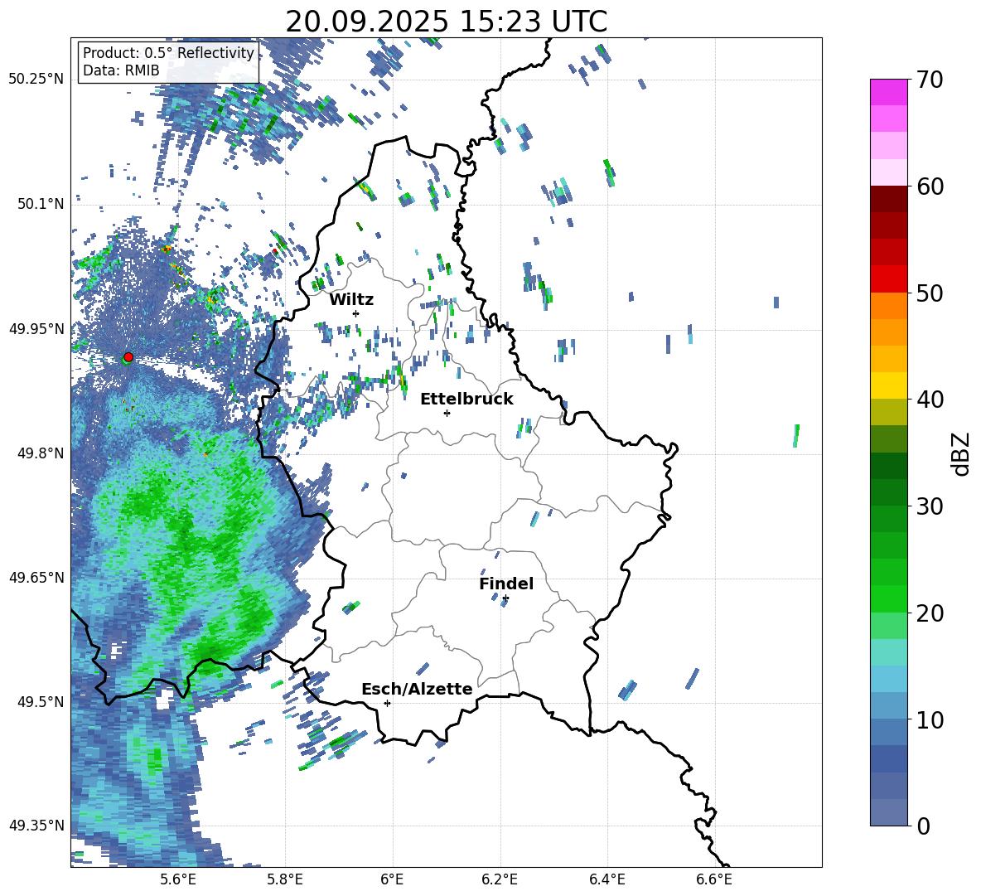This screenshot has width=981, height=896.
Task: Click the colorbar tick label '70'
Action: coord(930,80)
